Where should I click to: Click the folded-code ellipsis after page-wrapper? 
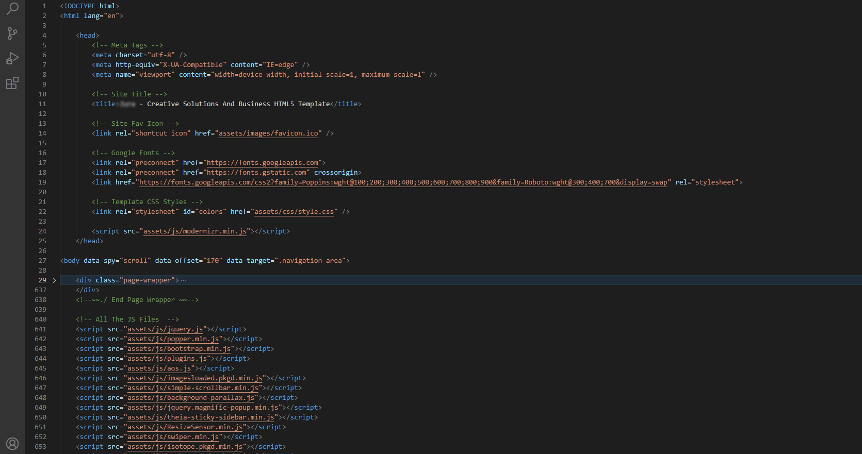[184, 280]
